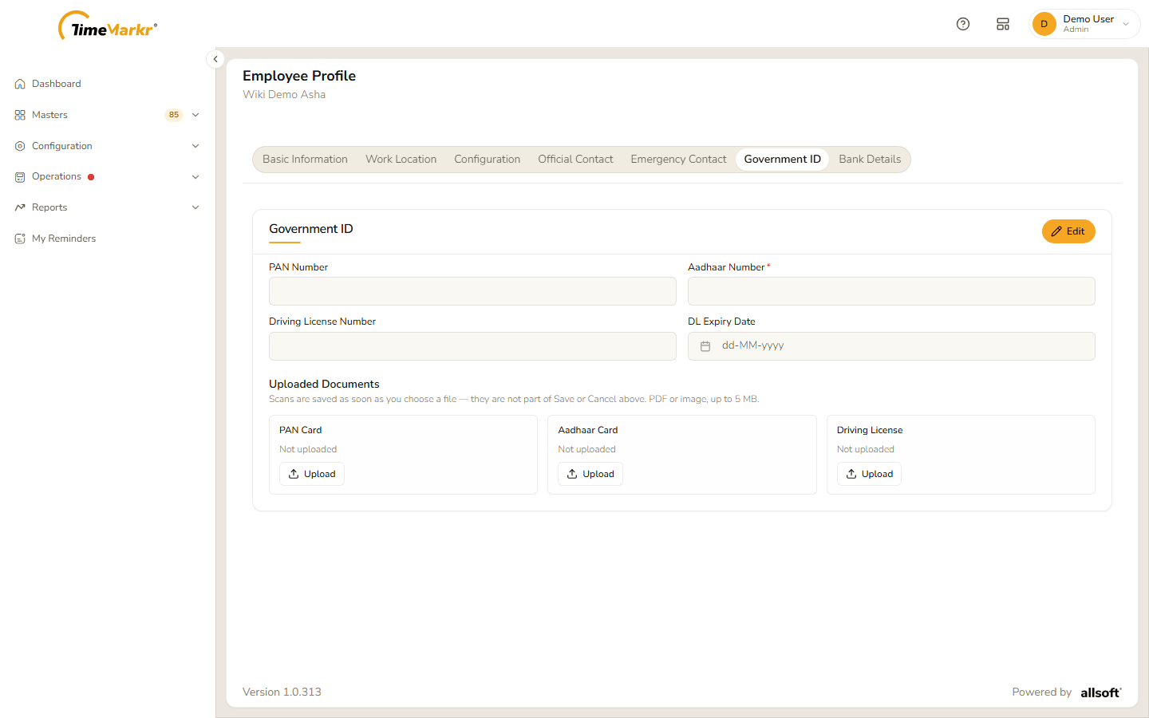The height and width of the screenshot is (718, 1149).
Task: Click the layout panels icon in header
Action: (x=1003, y=24)
